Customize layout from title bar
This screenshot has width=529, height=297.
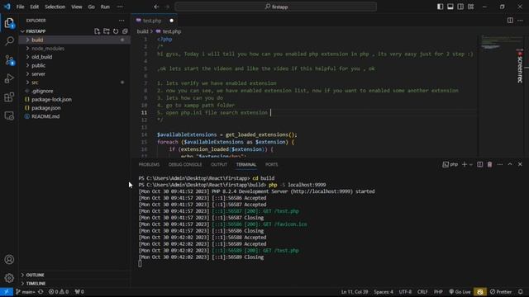click(x=470, y=7)
